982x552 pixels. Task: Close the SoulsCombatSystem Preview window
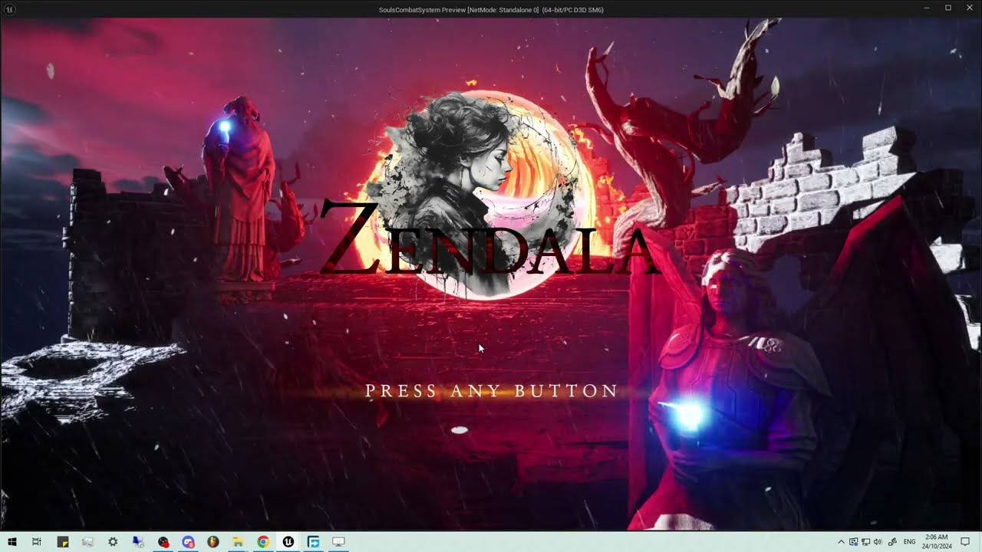[x=970, y=8]
